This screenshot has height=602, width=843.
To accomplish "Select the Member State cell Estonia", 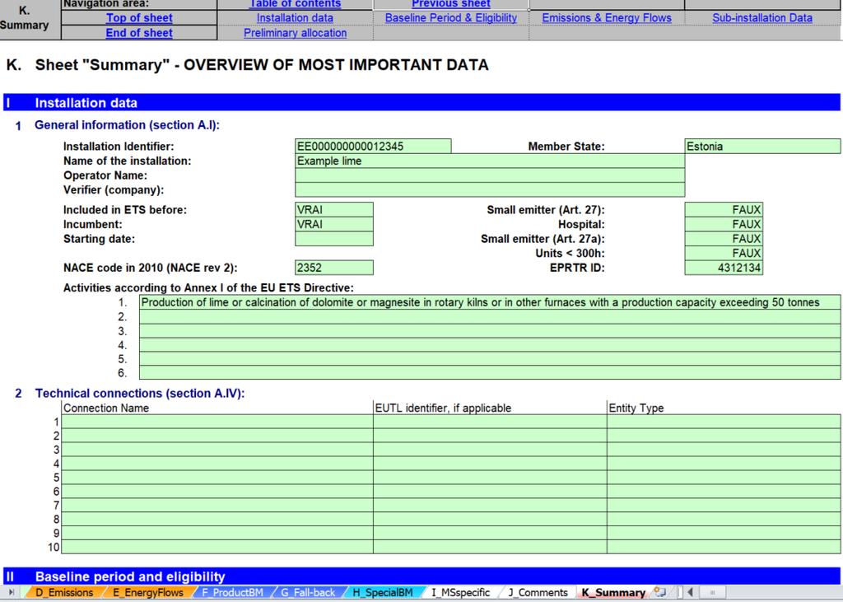I will [x=762, y=147].
